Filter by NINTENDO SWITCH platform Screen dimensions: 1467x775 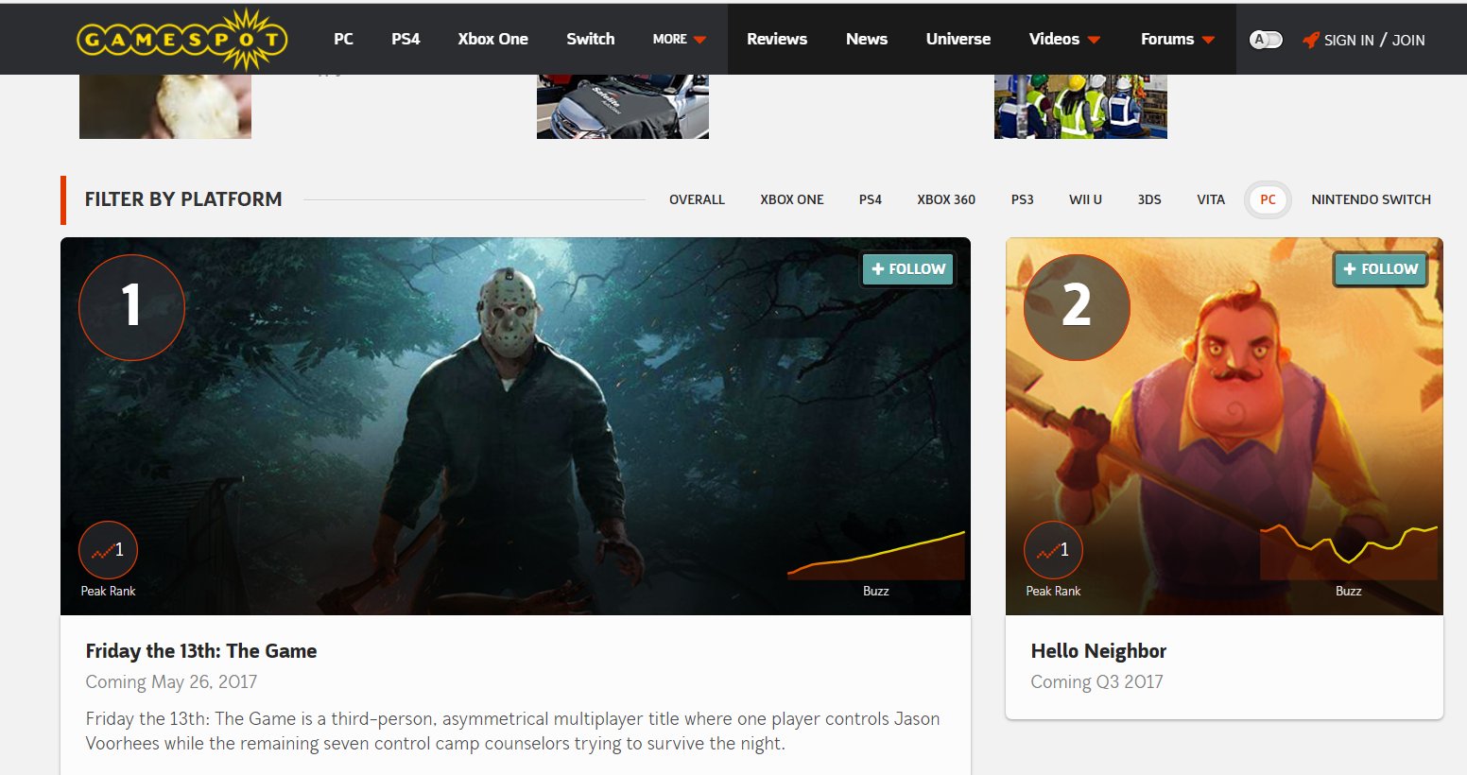[1371, 199]
